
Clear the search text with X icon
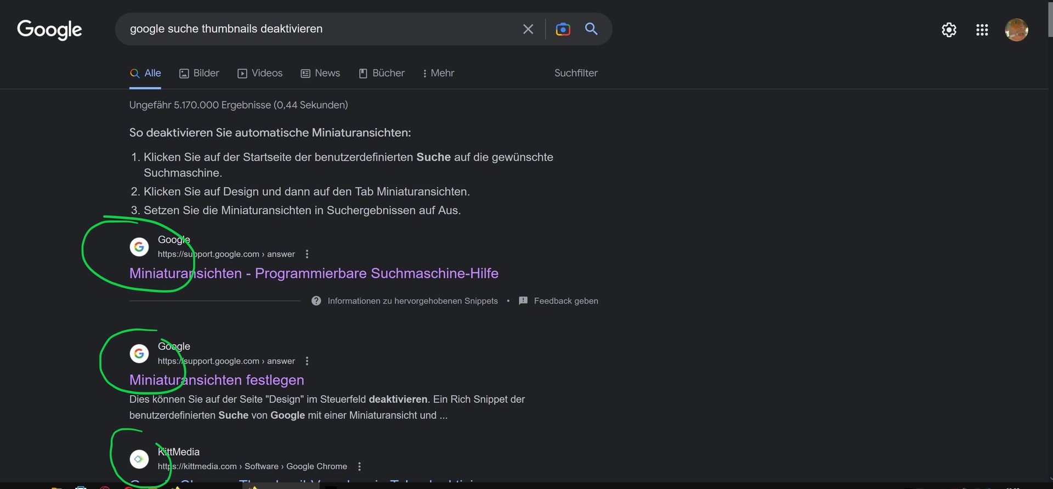[x=528, y=29]
